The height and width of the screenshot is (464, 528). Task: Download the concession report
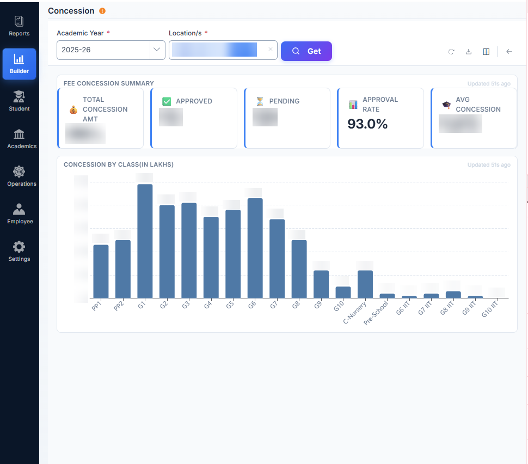coord(469,52)
